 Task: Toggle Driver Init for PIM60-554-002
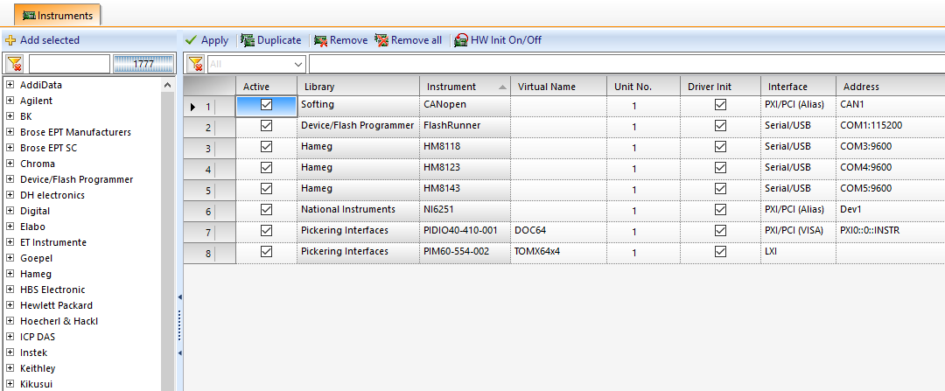click(x=720, y=252)
